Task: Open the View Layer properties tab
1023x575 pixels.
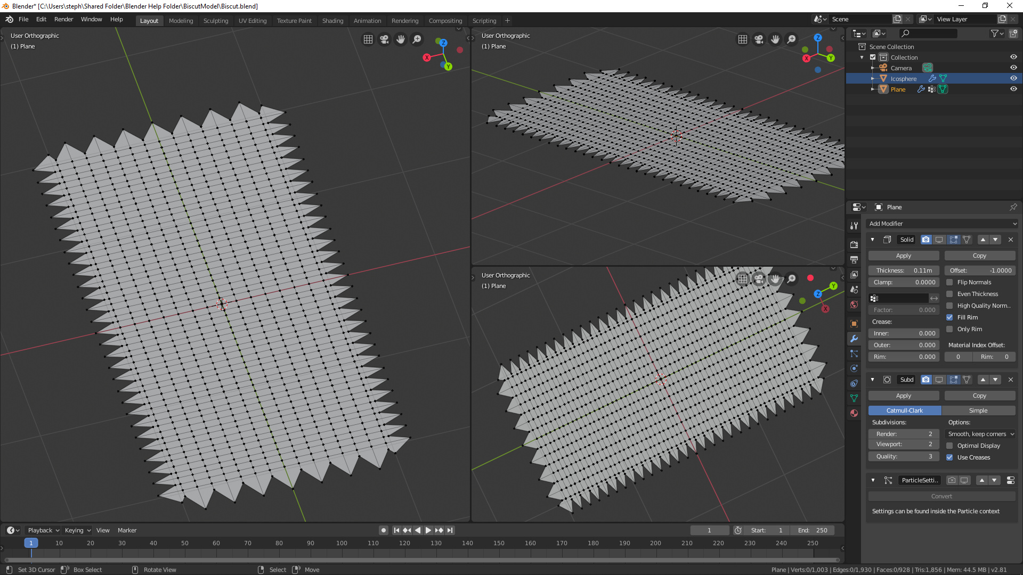Action: pyautogui.click(x=854, y=275)
